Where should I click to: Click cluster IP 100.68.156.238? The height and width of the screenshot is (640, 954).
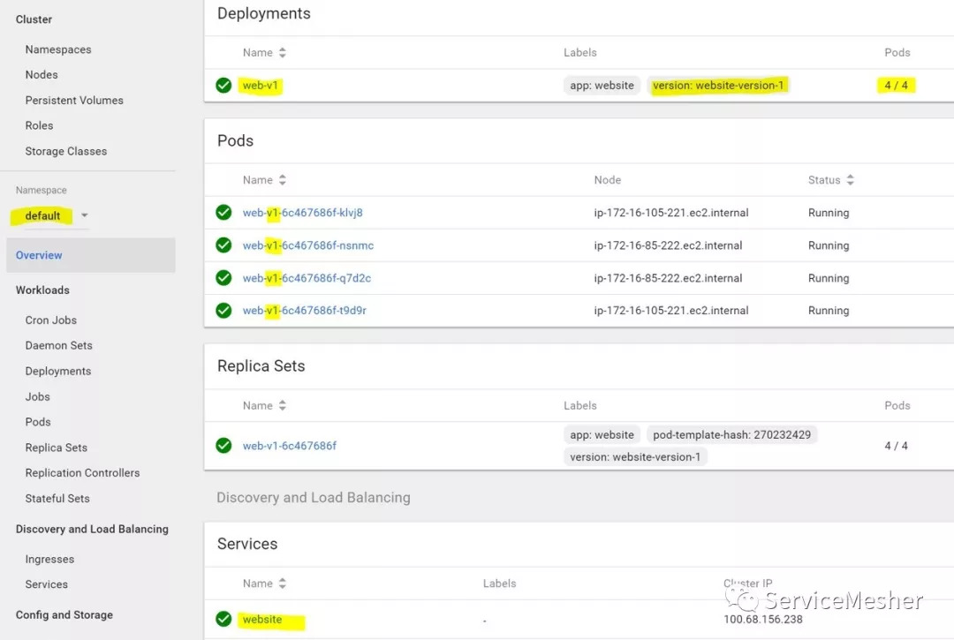click(763, 620)
